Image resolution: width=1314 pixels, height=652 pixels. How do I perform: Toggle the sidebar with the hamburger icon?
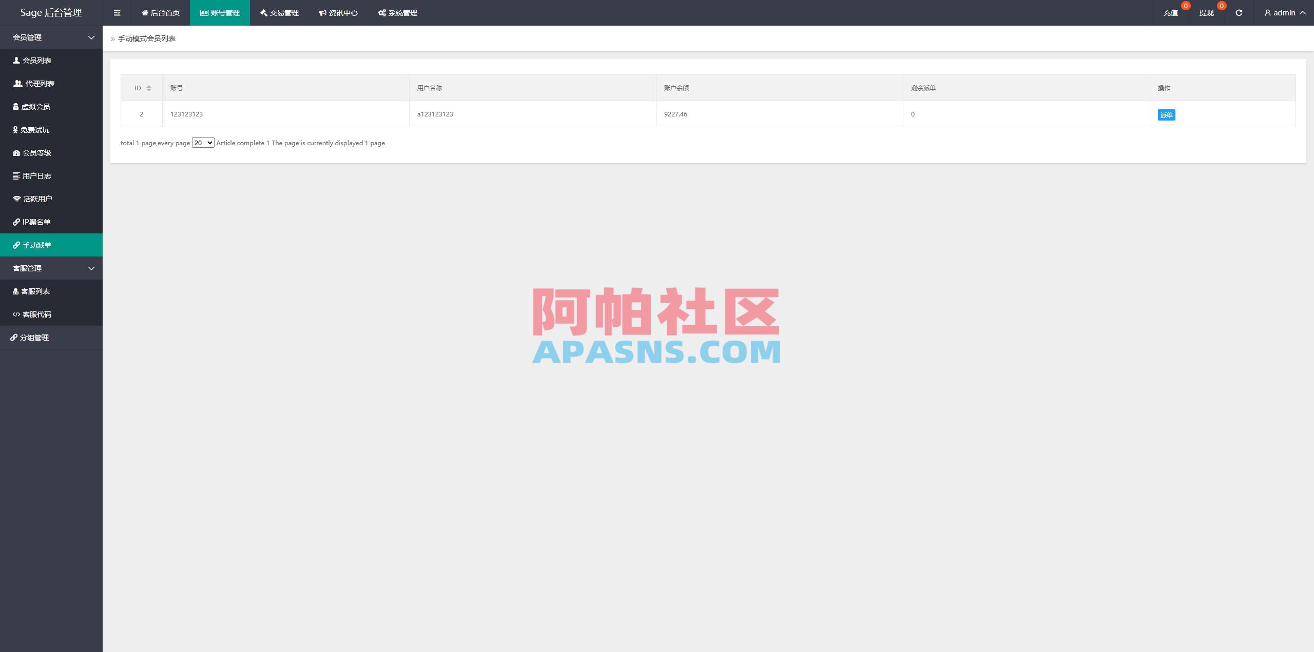(117, 12)
